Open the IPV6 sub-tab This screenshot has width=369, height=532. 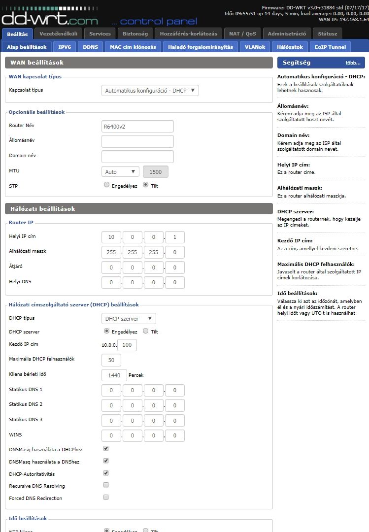point(65,47)
